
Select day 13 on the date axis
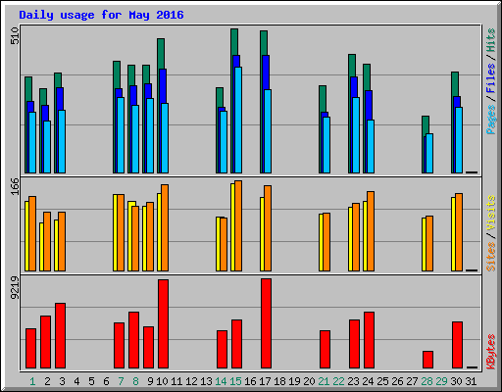pos(206,381)
